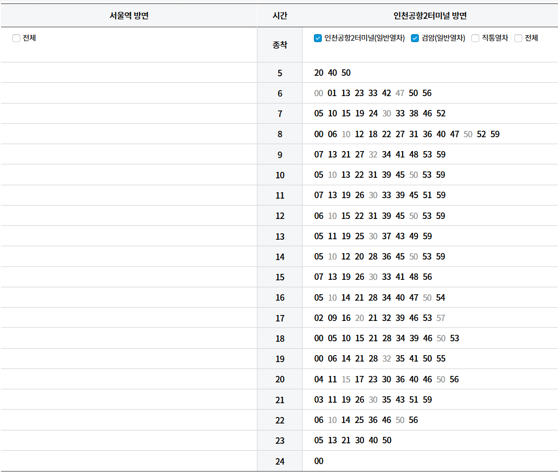
Task: Click hour 5 in the time column
Action: click(280, 73)
